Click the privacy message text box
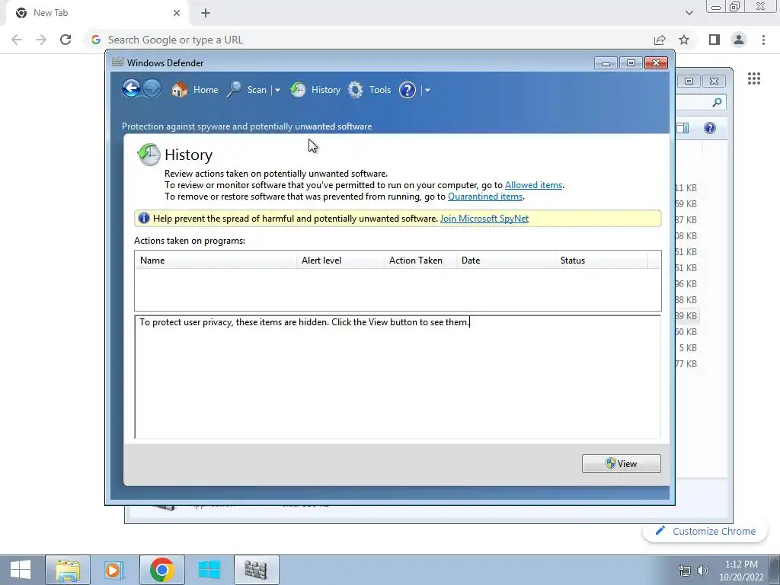The height and width of the screenshot is (585, 780). click(398, 376)
